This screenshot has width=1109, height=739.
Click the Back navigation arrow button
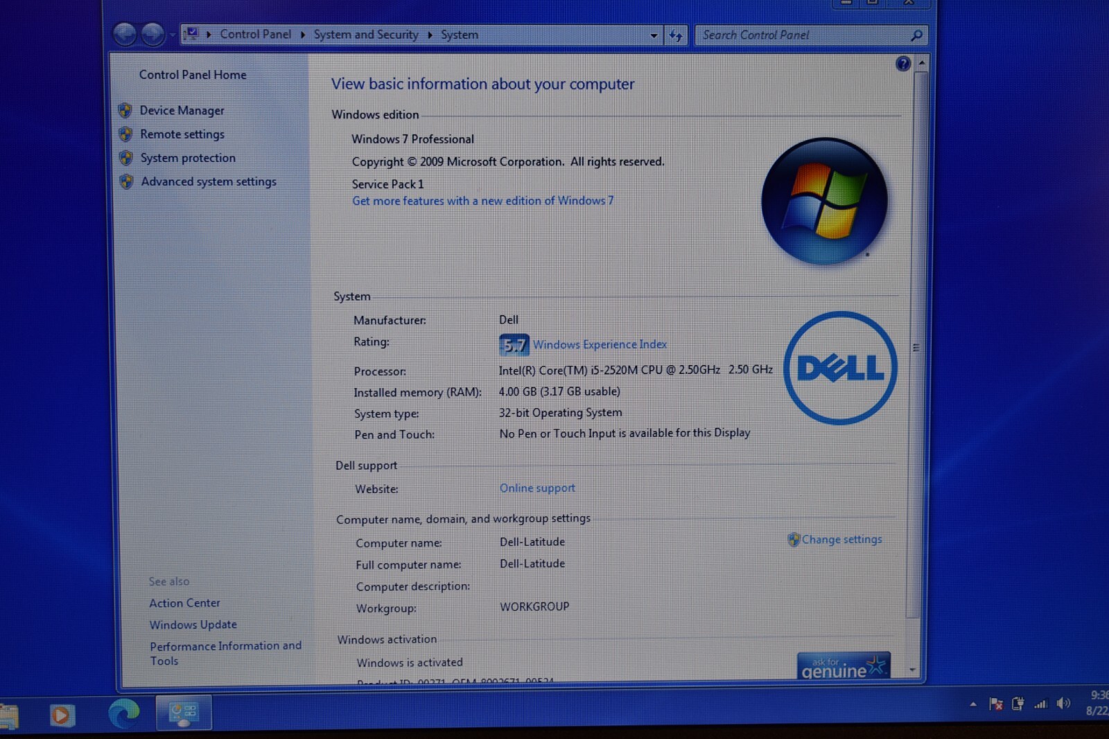pos(125,34)
